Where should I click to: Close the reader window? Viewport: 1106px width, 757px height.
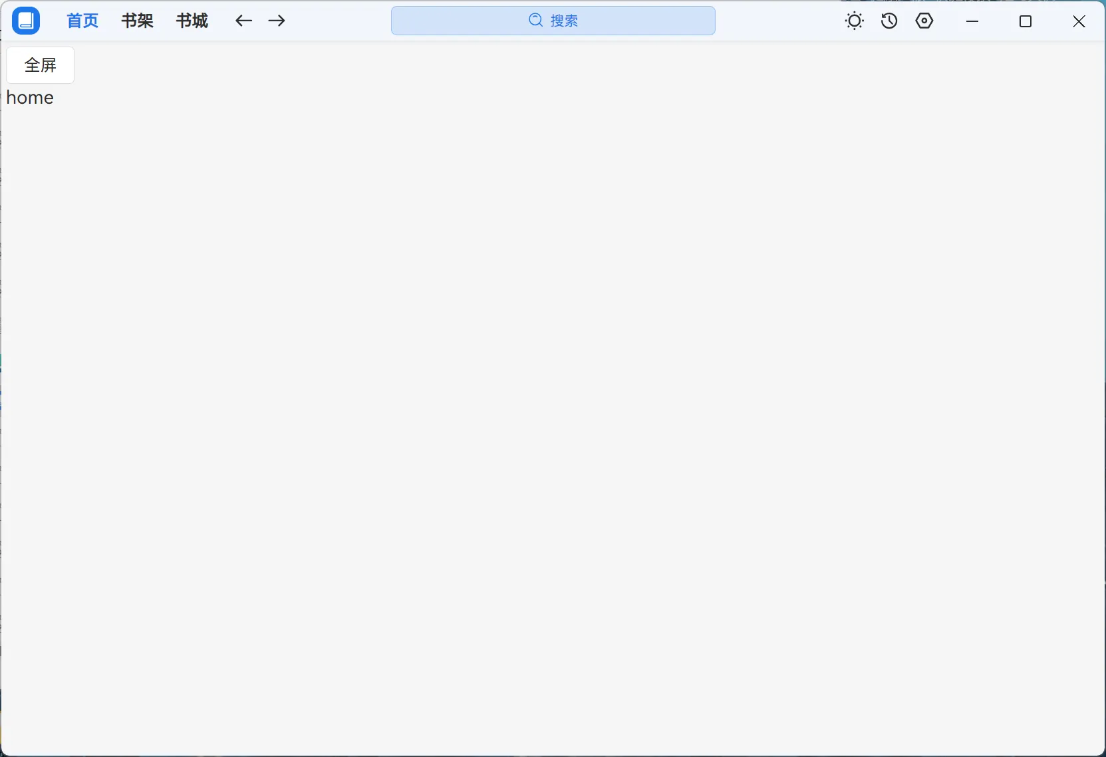(1079, 21)
